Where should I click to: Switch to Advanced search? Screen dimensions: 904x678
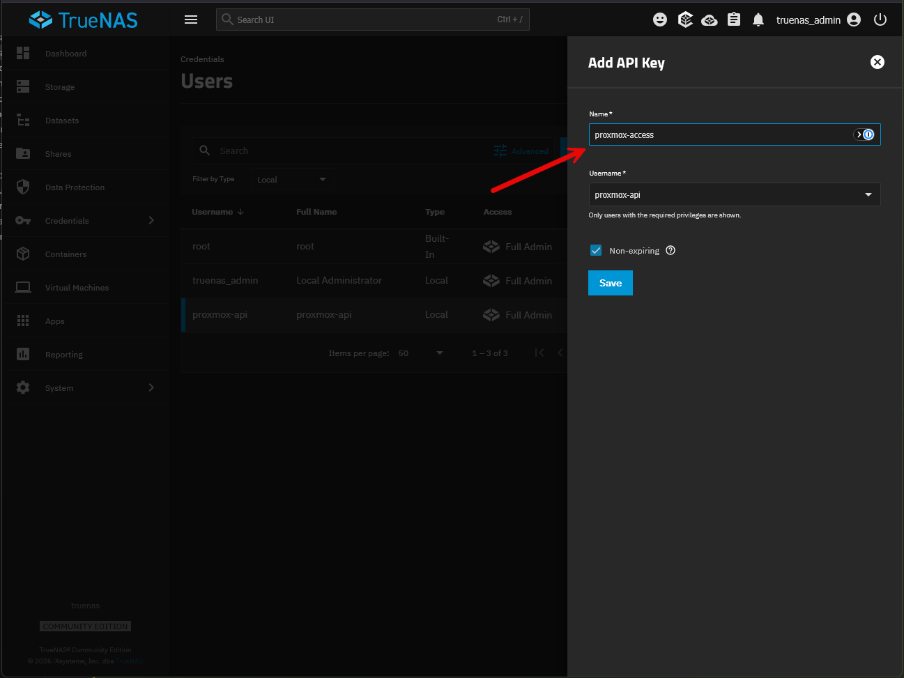pos(521,151)
